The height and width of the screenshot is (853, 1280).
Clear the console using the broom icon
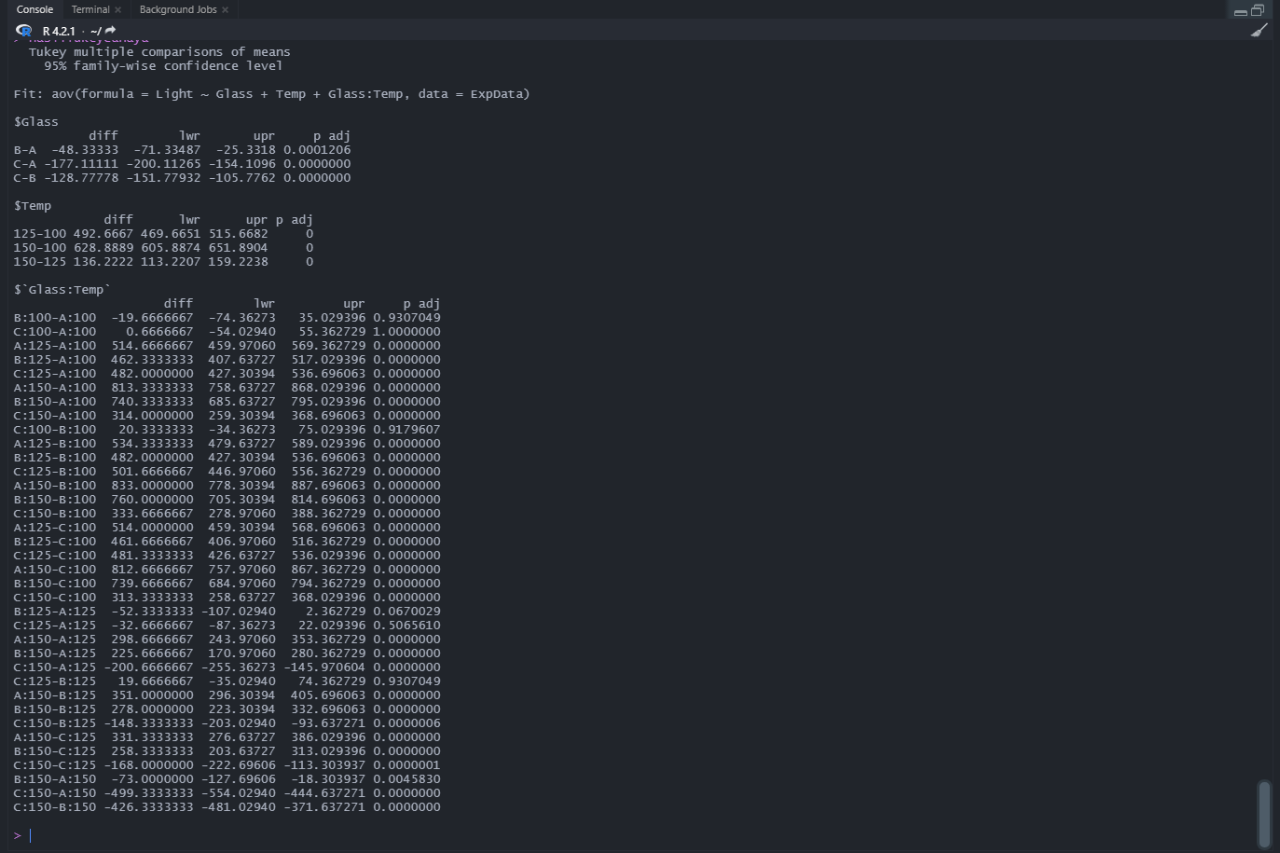[1259, 30]
